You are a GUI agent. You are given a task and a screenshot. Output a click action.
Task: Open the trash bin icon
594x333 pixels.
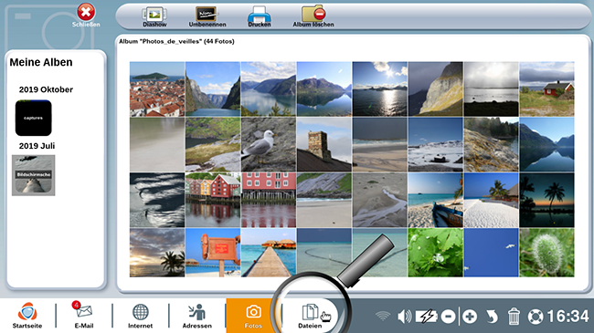[514, 317]
